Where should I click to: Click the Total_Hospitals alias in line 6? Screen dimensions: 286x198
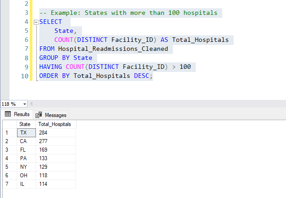(200, 40)
